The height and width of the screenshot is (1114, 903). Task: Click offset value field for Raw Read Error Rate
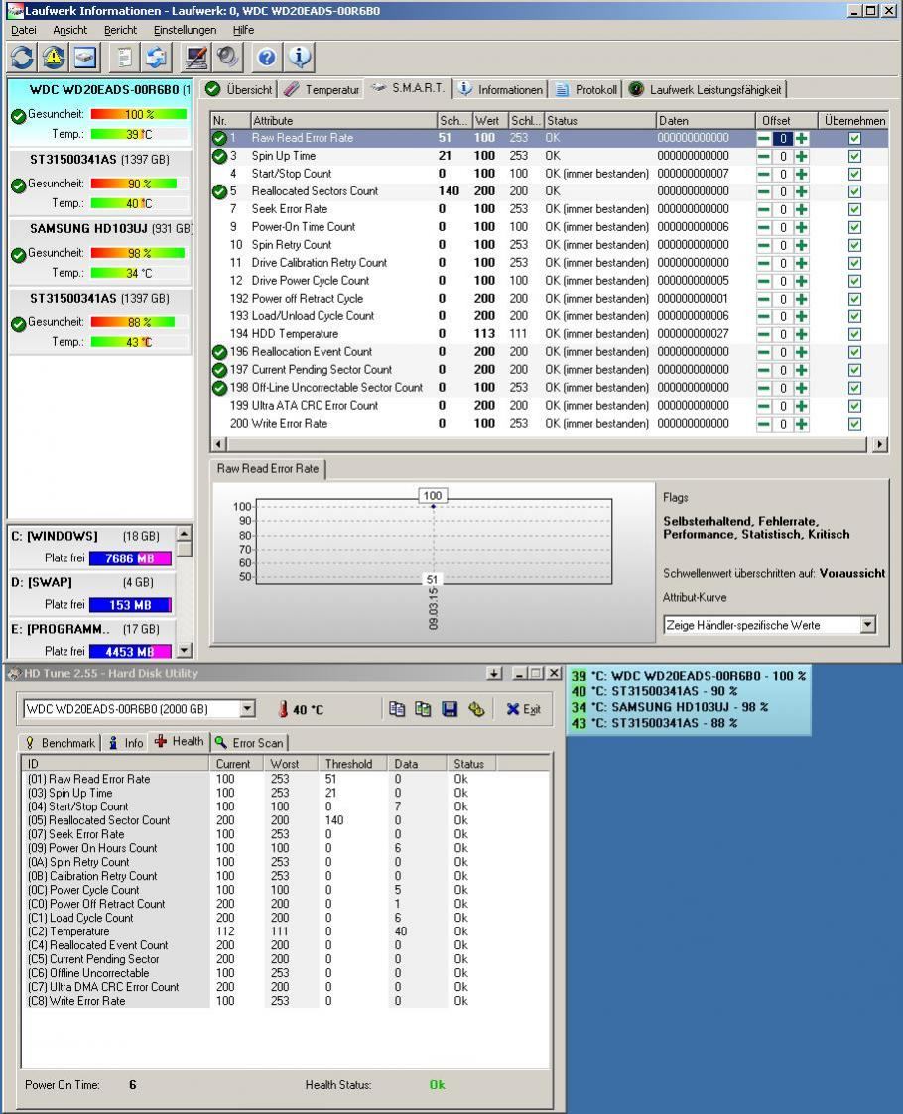783,139
